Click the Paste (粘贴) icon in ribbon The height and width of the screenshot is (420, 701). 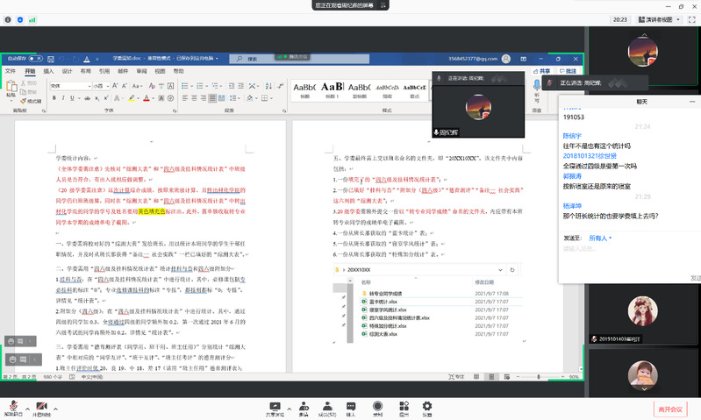coord(12,88)
